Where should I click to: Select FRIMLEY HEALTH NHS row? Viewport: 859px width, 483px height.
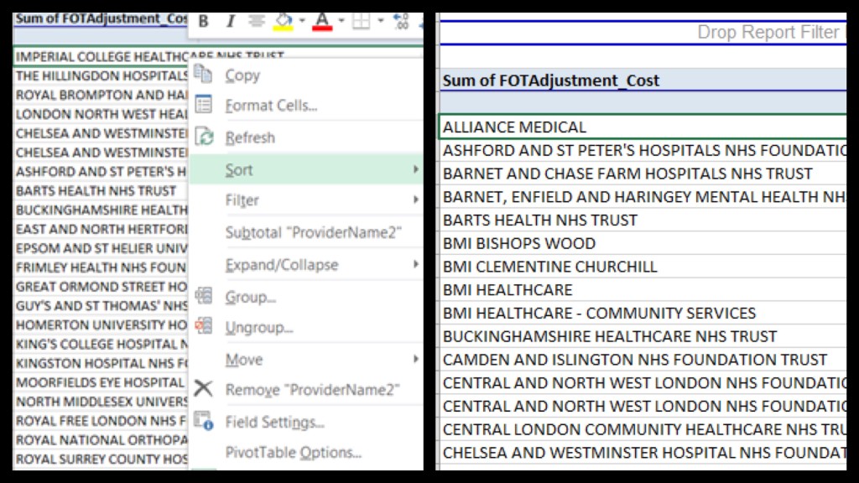pos(102,267)
